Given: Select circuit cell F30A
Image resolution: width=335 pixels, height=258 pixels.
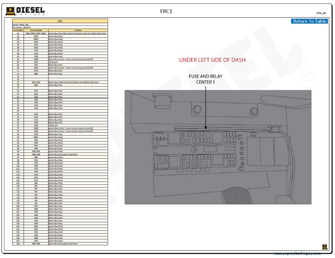Looking at the screenshot, I should tap(36, 166).
